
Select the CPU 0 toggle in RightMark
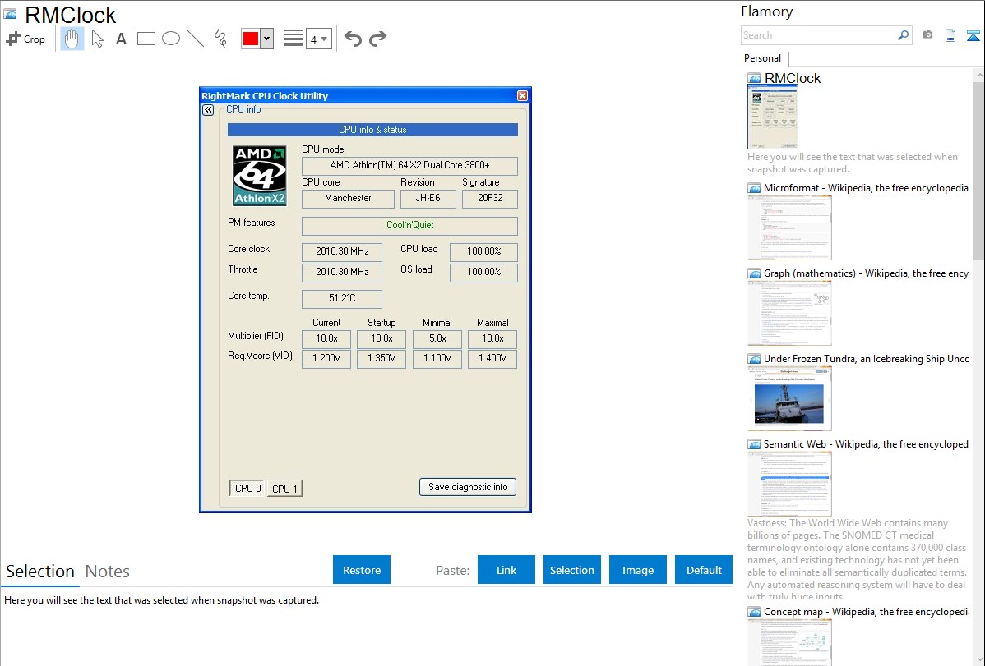click(247, 489)
